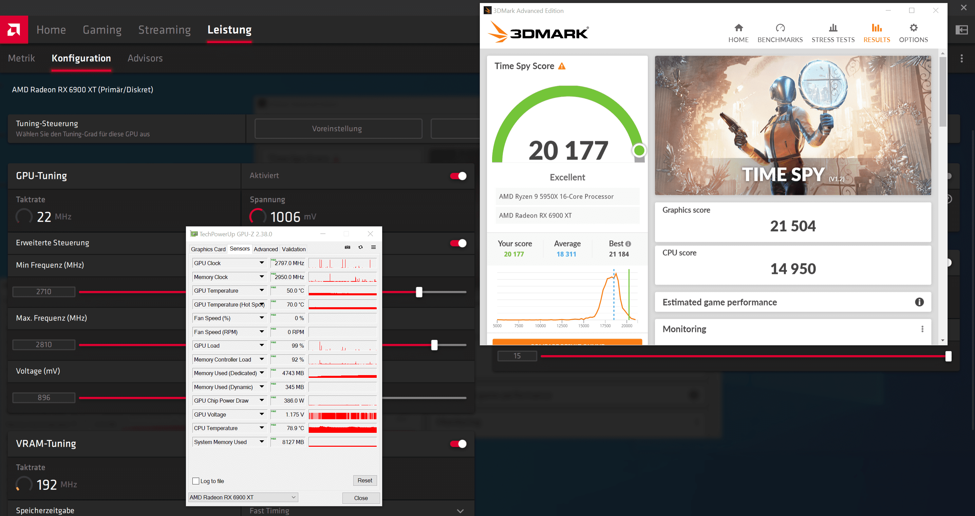Click GPU-Z Reset button
The image size is (975, 516).
365,480
